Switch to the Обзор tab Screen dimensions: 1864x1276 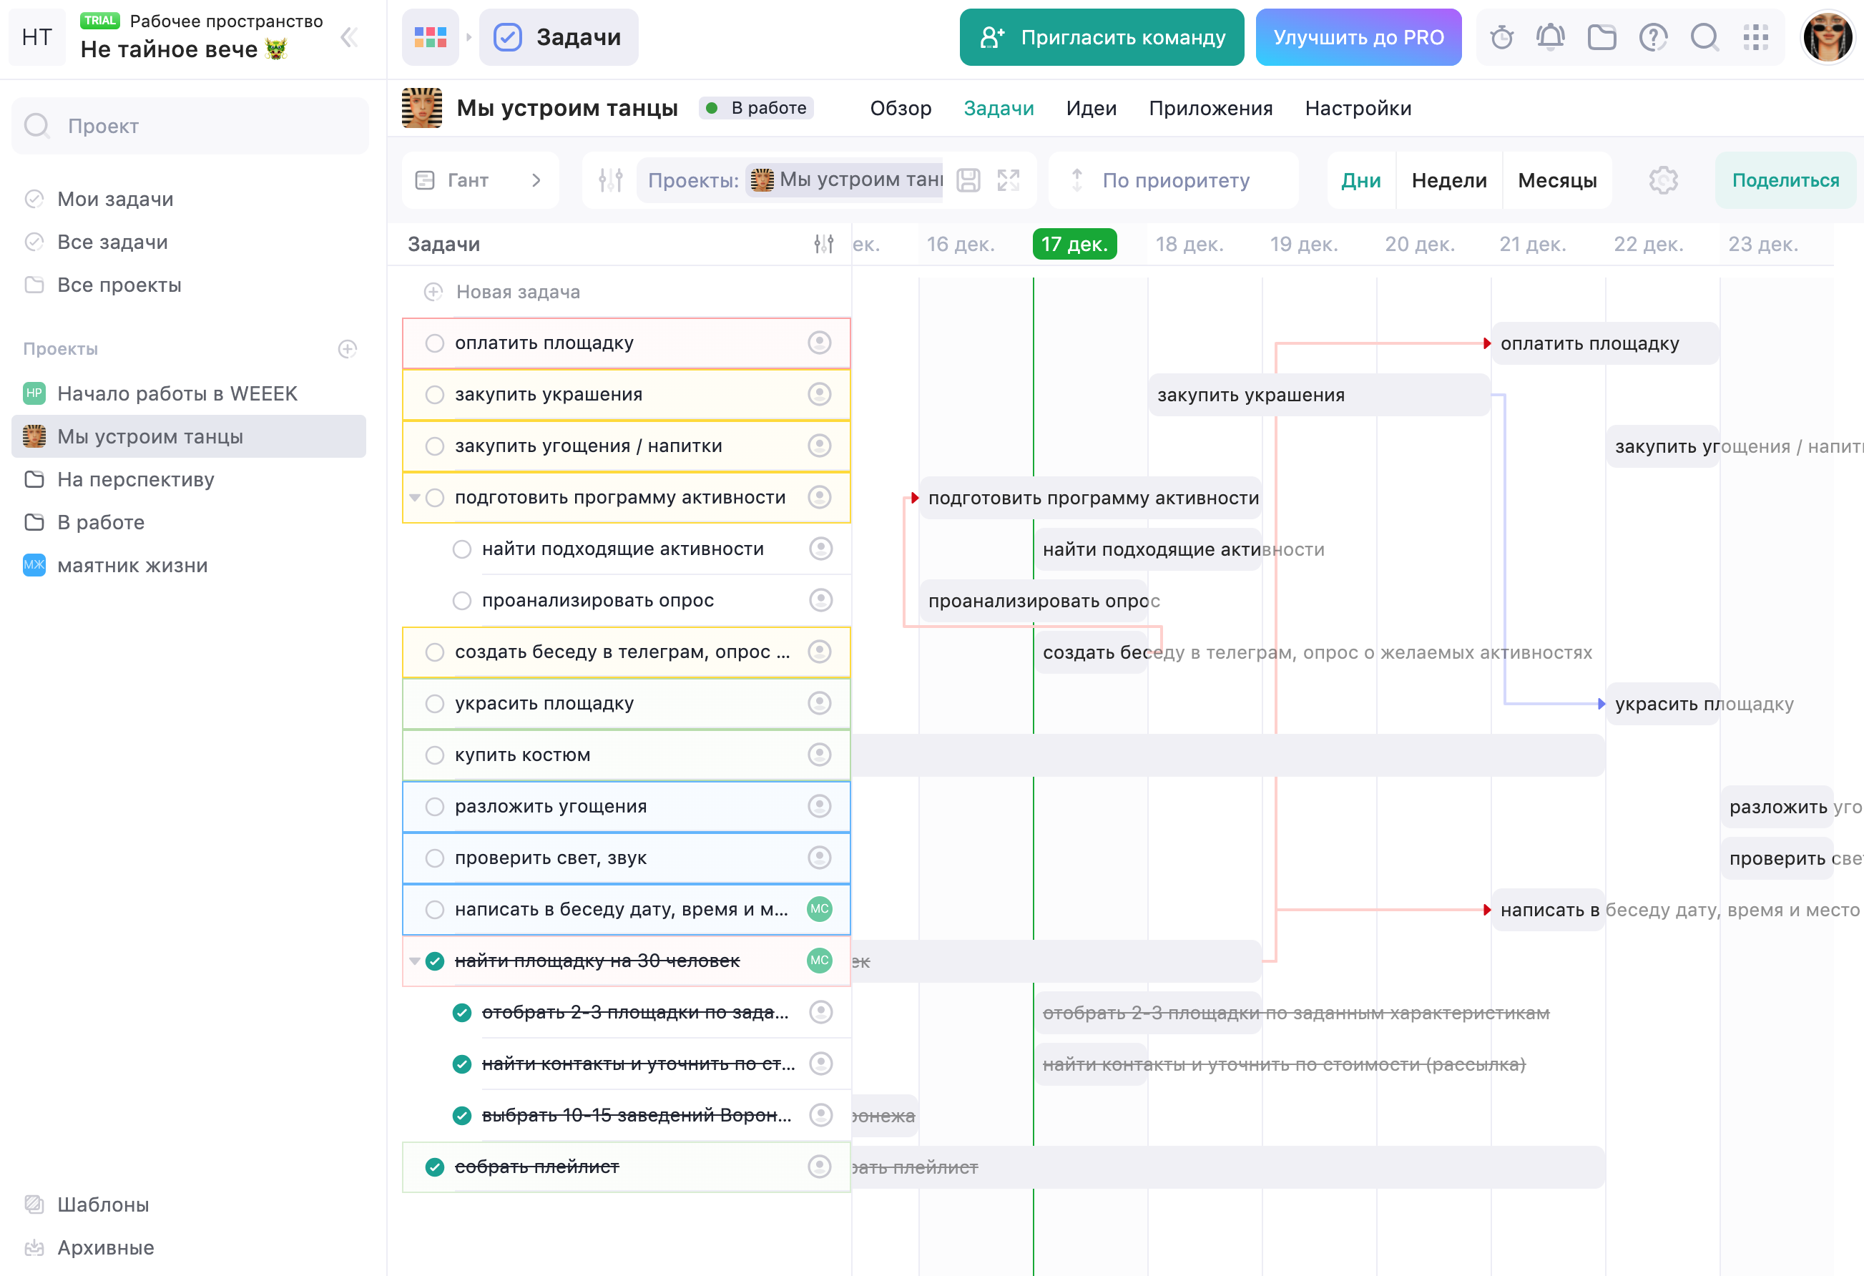pyautogui.click(x=900, y=108)
